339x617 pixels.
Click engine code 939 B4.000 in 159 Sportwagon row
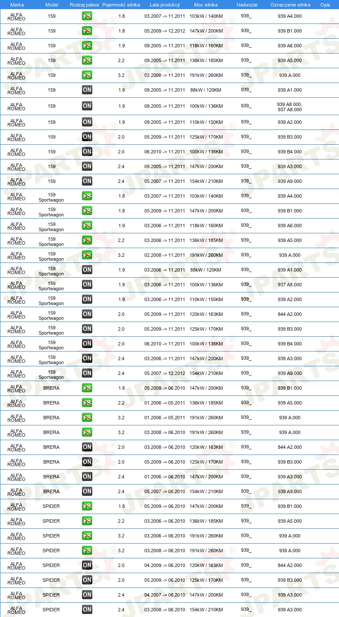coord(290,344)
